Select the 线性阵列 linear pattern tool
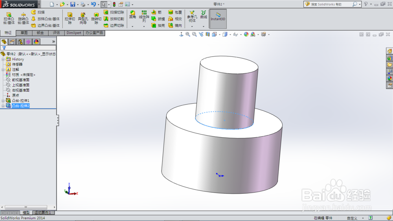Viewport: 393px width, 221px height. click(x=144, y=16)
